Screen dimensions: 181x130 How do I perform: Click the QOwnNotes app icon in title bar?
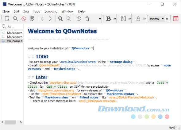(5, 4)
